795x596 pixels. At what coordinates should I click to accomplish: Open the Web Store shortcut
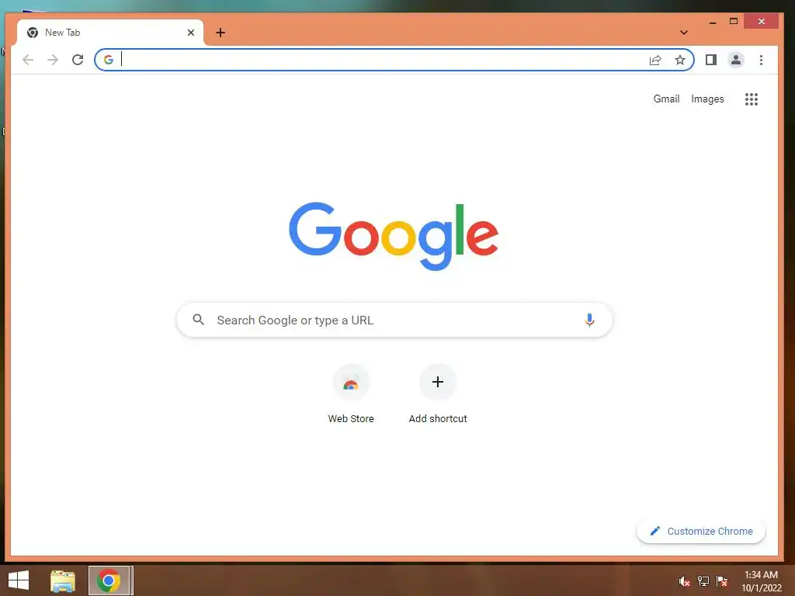coord(351,394)
